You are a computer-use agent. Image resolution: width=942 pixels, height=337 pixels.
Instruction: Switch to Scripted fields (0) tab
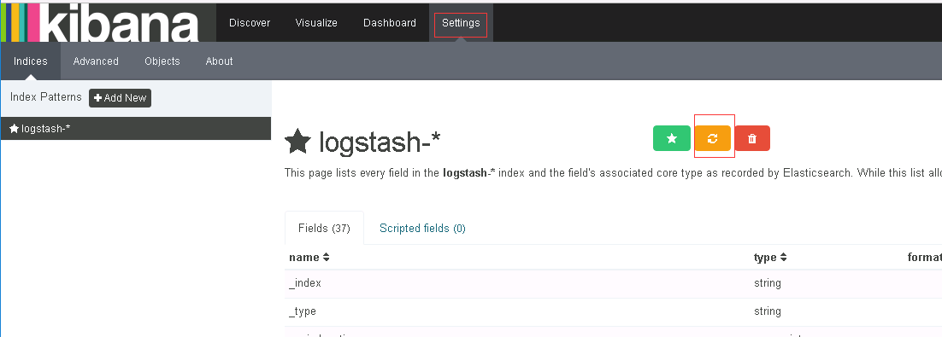coord(422,228)
